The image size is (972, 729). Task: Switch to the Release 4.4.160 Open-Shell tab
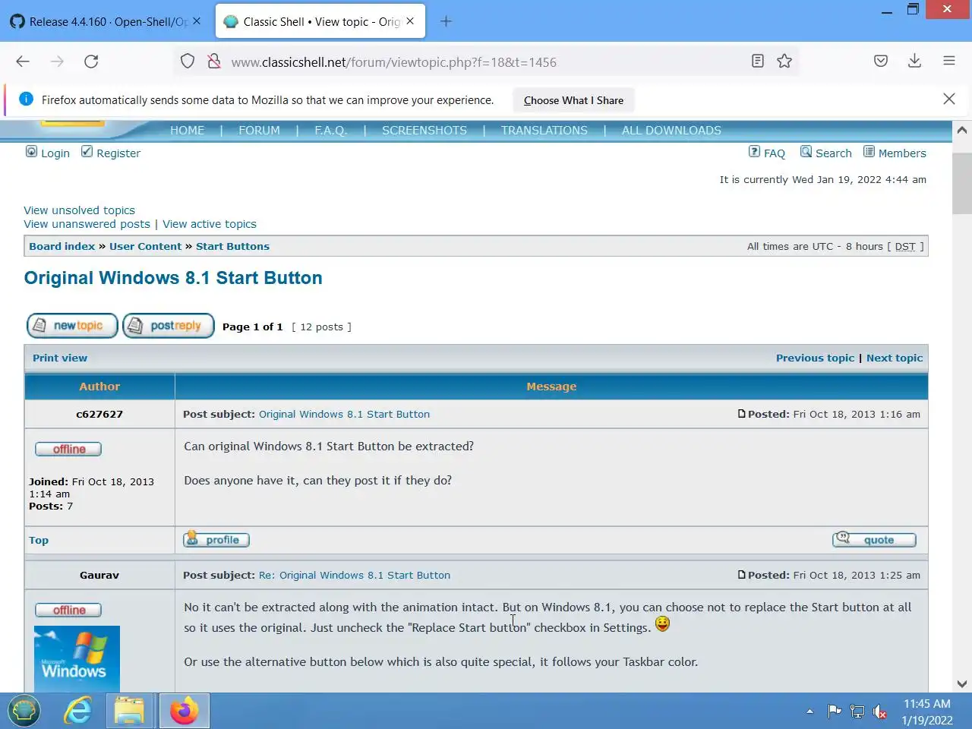[106, 21]
